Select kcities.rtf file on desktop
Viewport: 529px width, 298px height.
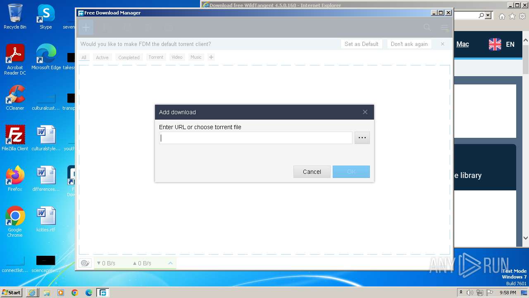coord(46,219)
